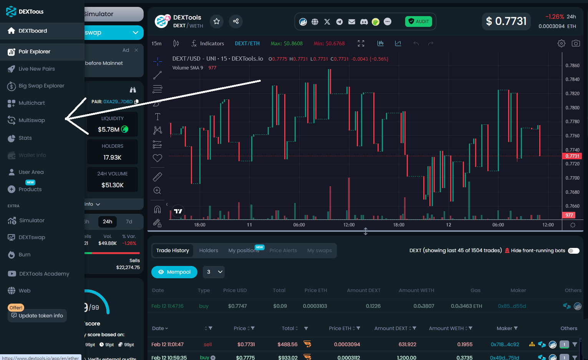Click the share pair icon

pyautogui.click(x=236, y=21)
